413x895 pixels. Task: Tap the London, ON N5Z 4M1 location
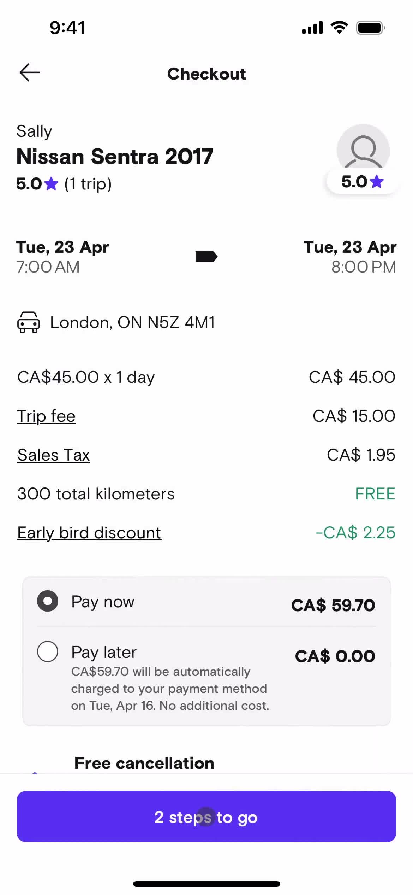(132, 322)
